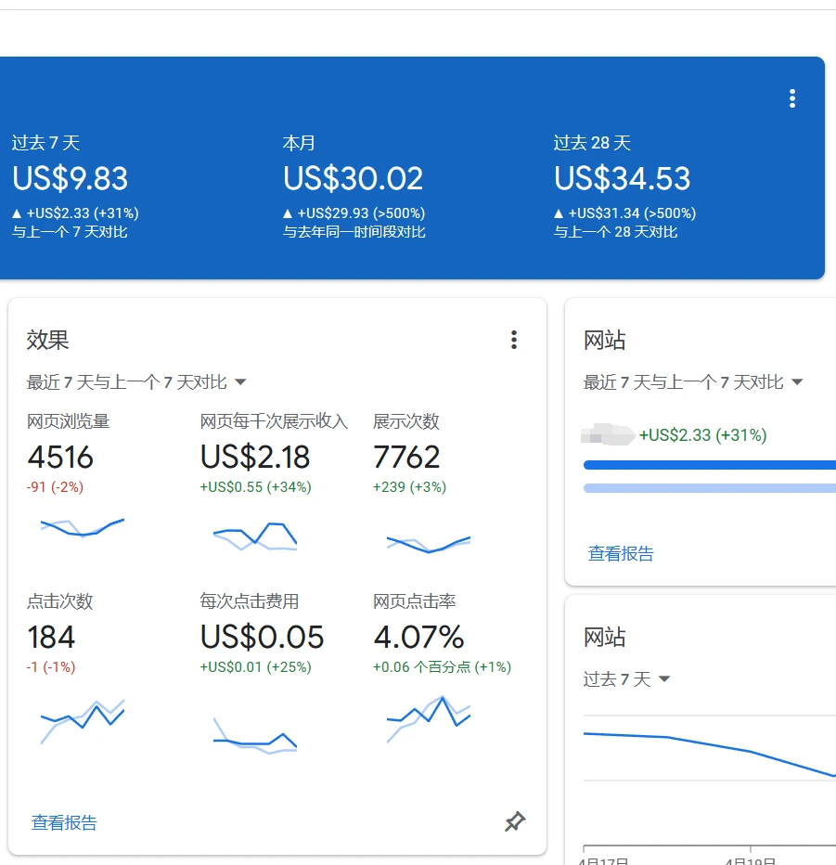This screenshot has height=865, width=836.
Task: Click the 每次点击费用 sparkline chart
Action: [255, 735]
